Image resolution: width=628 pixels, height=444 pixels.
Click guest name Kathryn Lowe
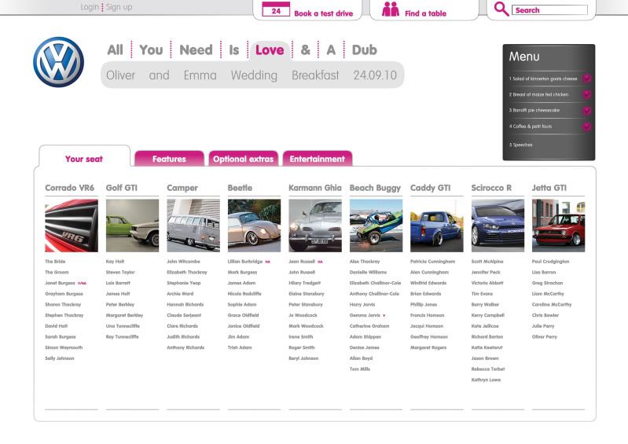click(487, 380)
